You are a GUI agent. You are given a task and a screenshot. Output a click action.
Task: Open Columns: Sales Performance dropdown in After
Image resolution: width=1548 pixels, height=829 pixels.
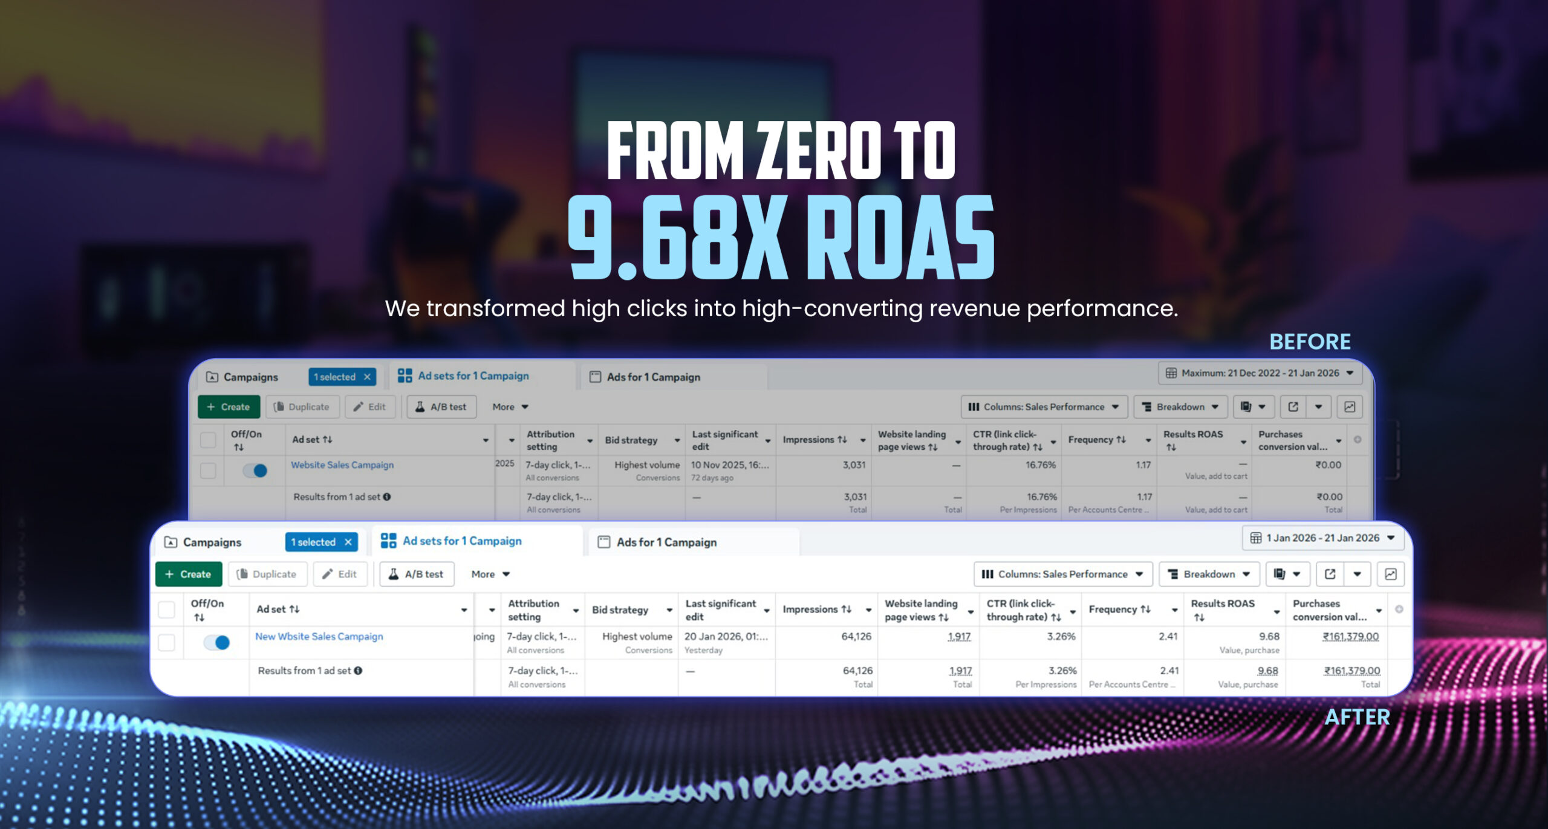point(1062,574)
